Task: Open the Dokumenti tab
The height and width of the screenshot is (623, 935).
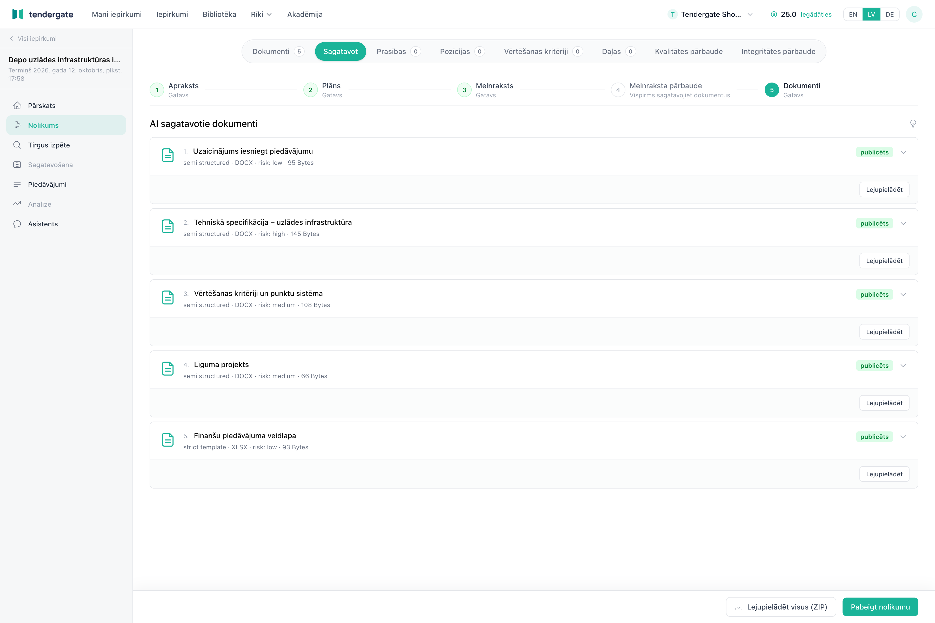Action: pyautogui.click(x=278, y=51)
